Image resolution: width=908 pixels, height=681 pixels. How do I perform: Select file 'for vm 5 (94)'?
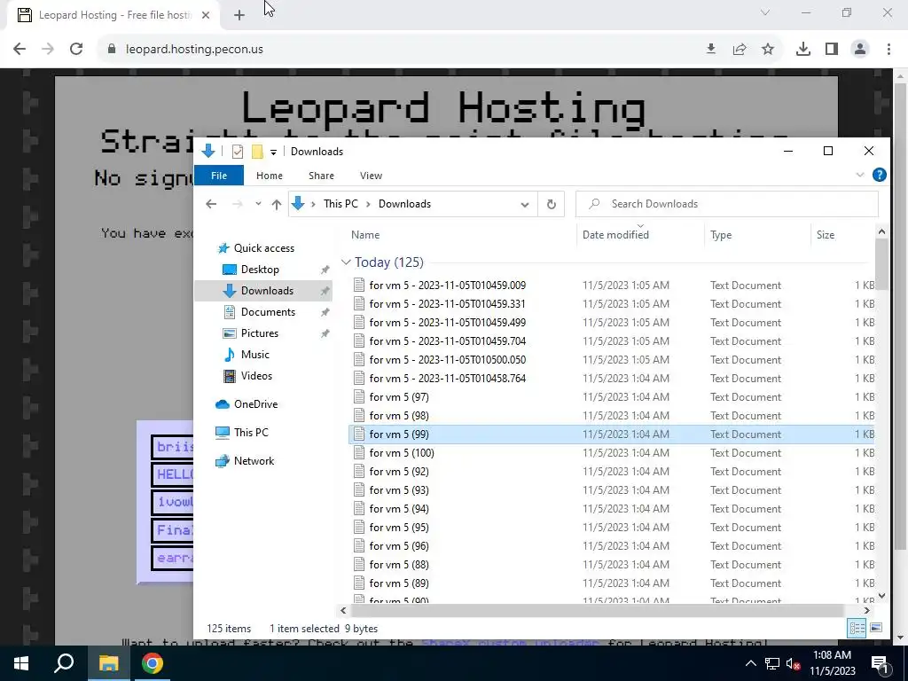[x=399, y=509]
